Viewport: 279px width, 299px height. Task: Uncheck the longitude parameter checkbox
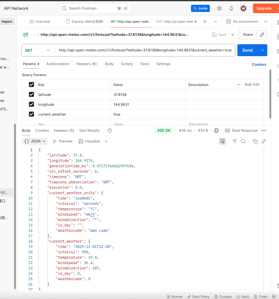[31, 104]
